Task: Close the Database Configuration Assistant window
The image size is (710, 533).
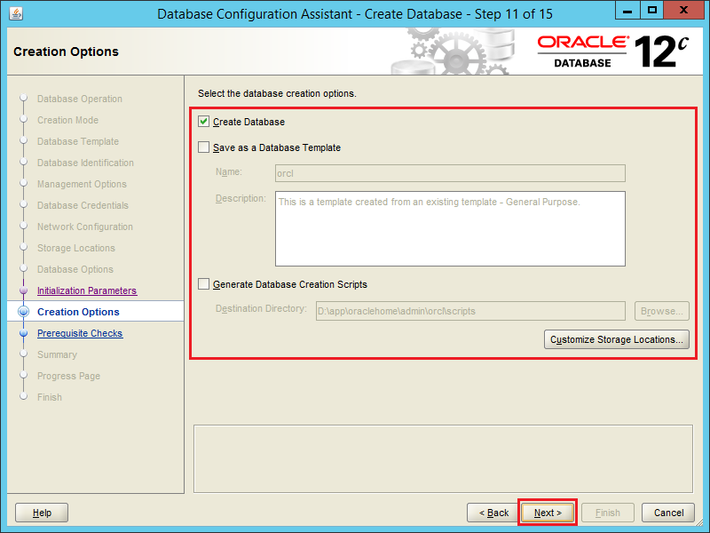Action: pyautogui.click(x=683, y=10)
